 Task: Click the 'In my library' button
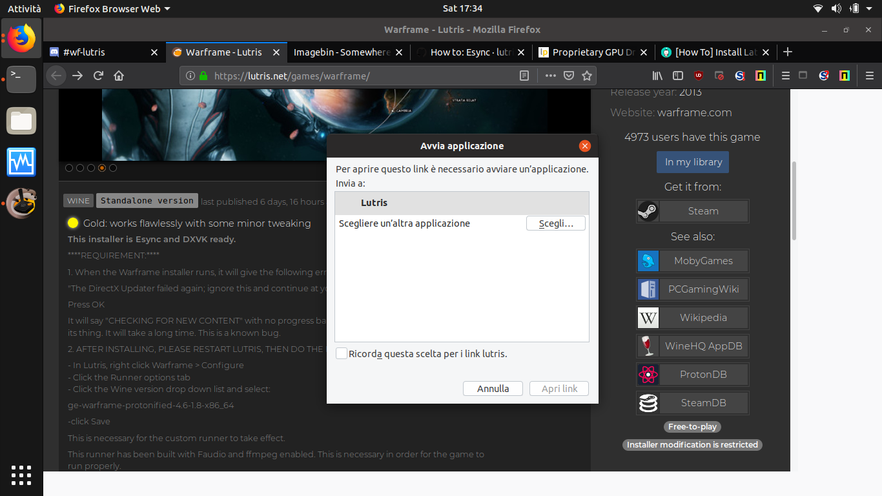pyautogui.click(x=693, y=162)
